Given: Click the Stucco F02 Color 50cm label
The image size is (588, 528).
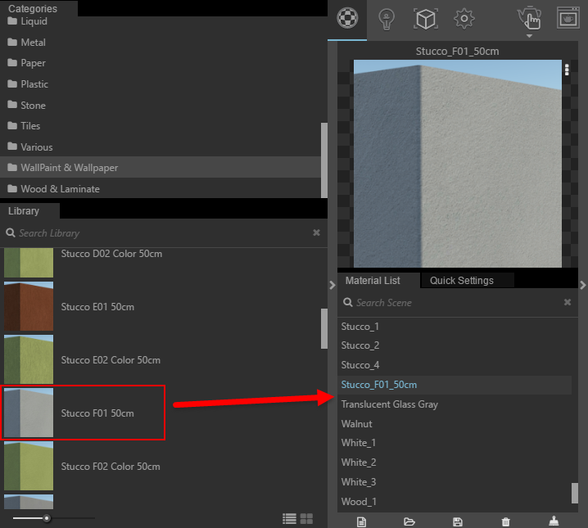Looking at the screenshot, I should coord(111,467).
